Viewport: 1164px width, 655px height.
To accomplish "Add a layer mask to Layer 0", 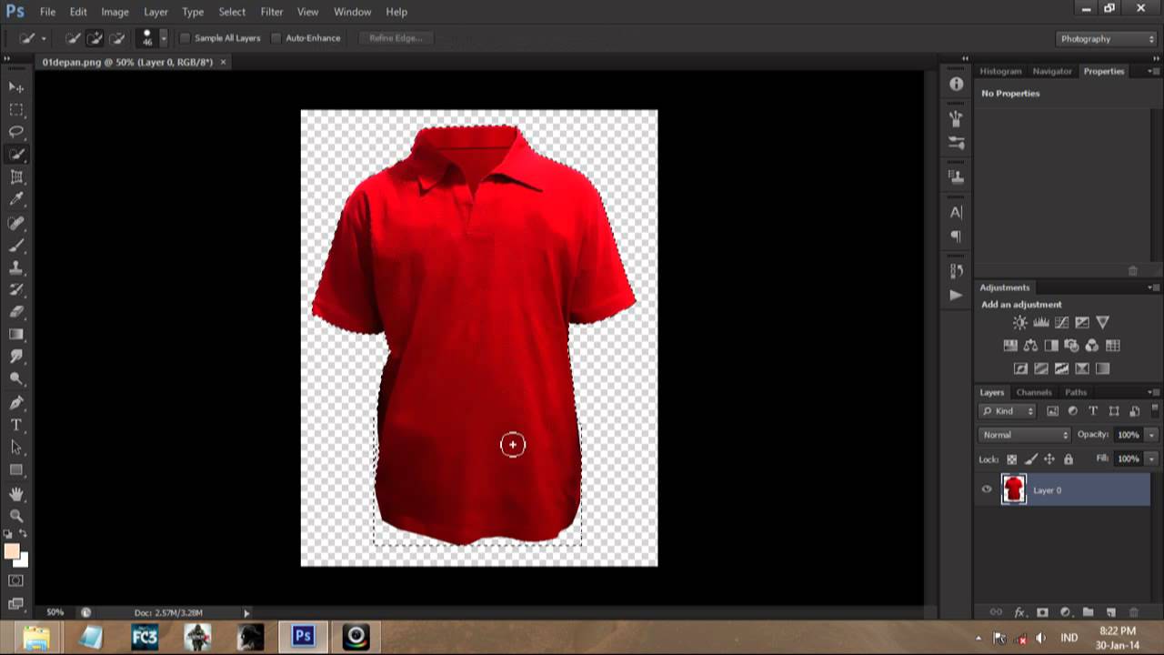I will 1042,613.
